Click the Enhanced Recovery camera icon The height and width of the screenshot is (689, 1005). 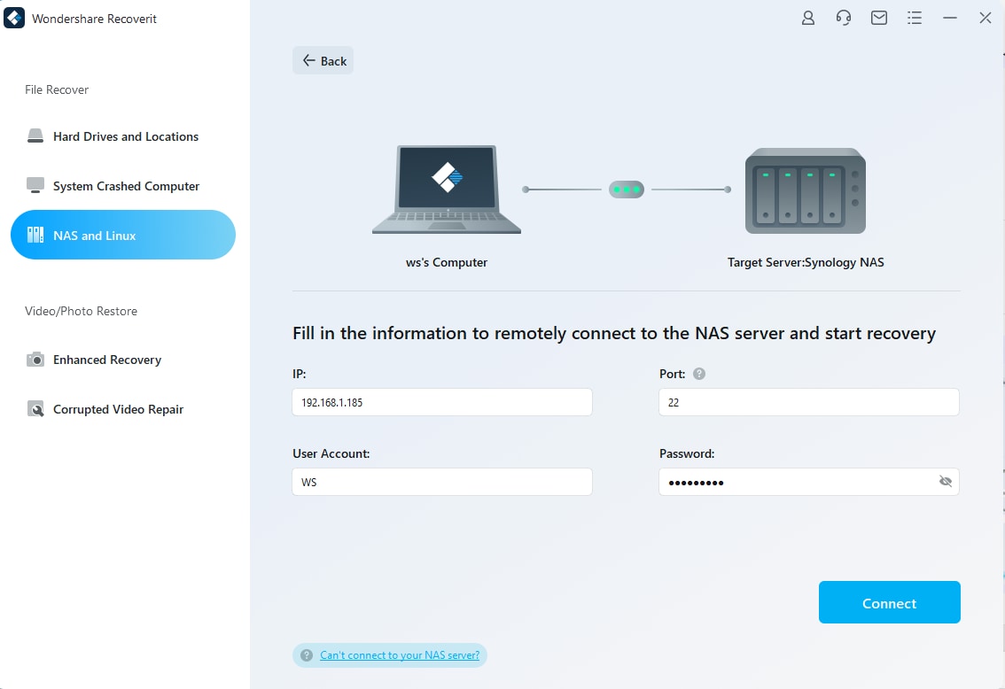coord(35,360)
